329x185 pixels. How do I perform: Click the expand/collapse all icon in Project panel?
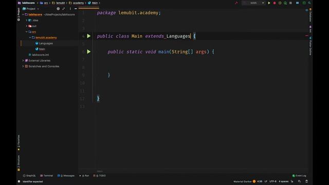[64, 9]
